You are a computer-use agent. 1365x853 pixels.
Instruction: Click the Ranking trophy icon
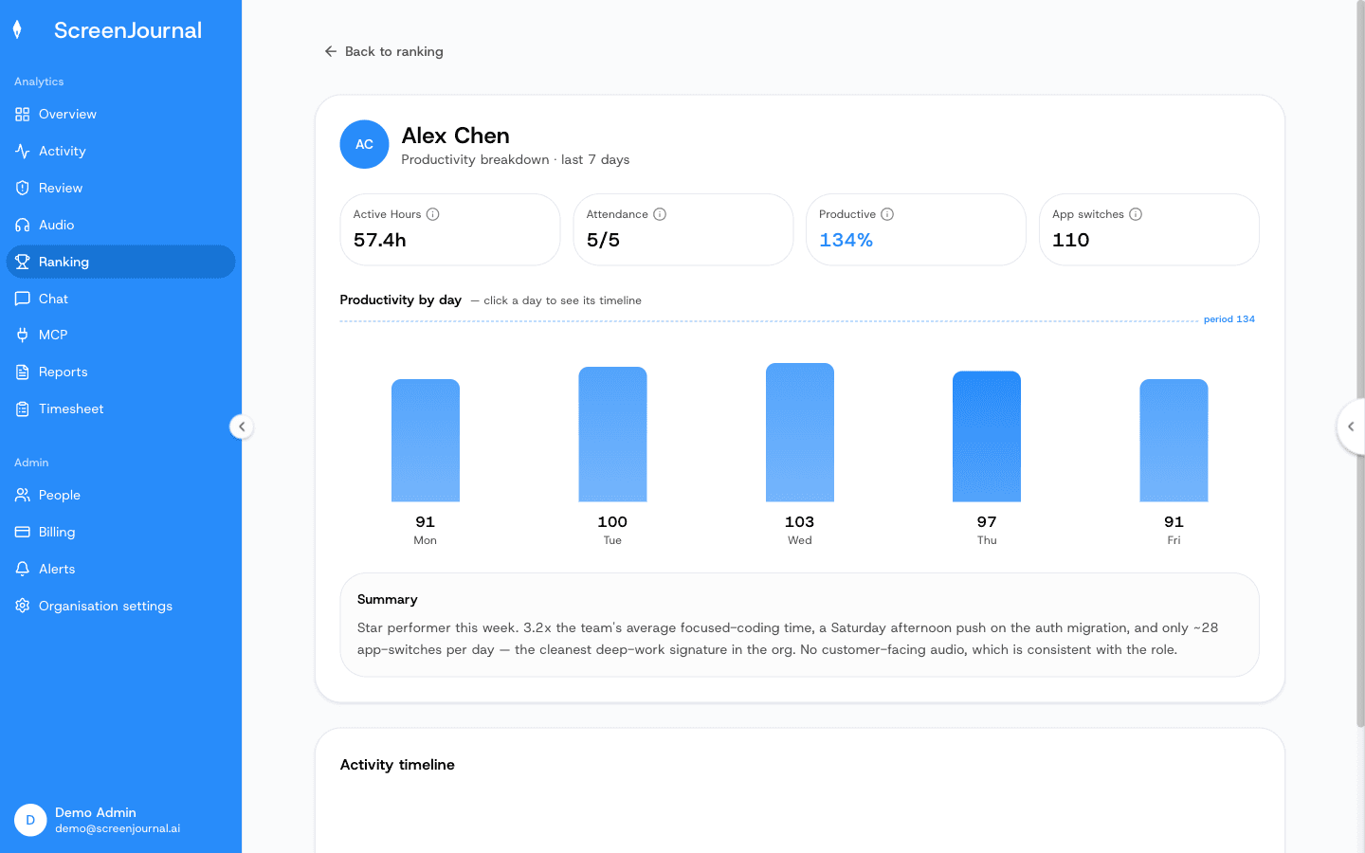point(23,263)
